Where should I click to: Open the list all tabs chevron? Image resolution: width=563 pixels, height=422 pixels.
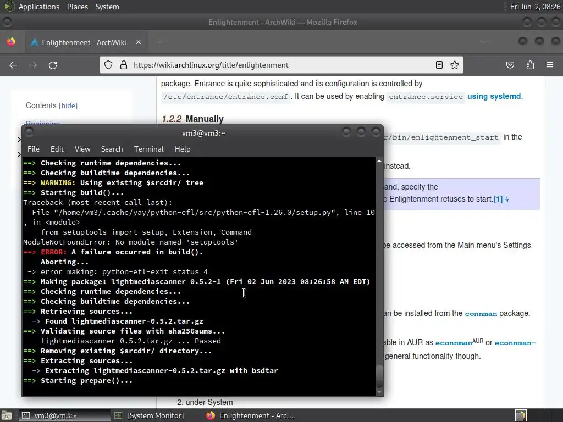pos(483,42)
